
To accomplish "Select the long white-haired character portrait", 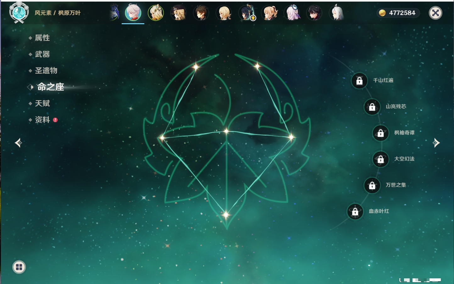I will coord(337,13).
